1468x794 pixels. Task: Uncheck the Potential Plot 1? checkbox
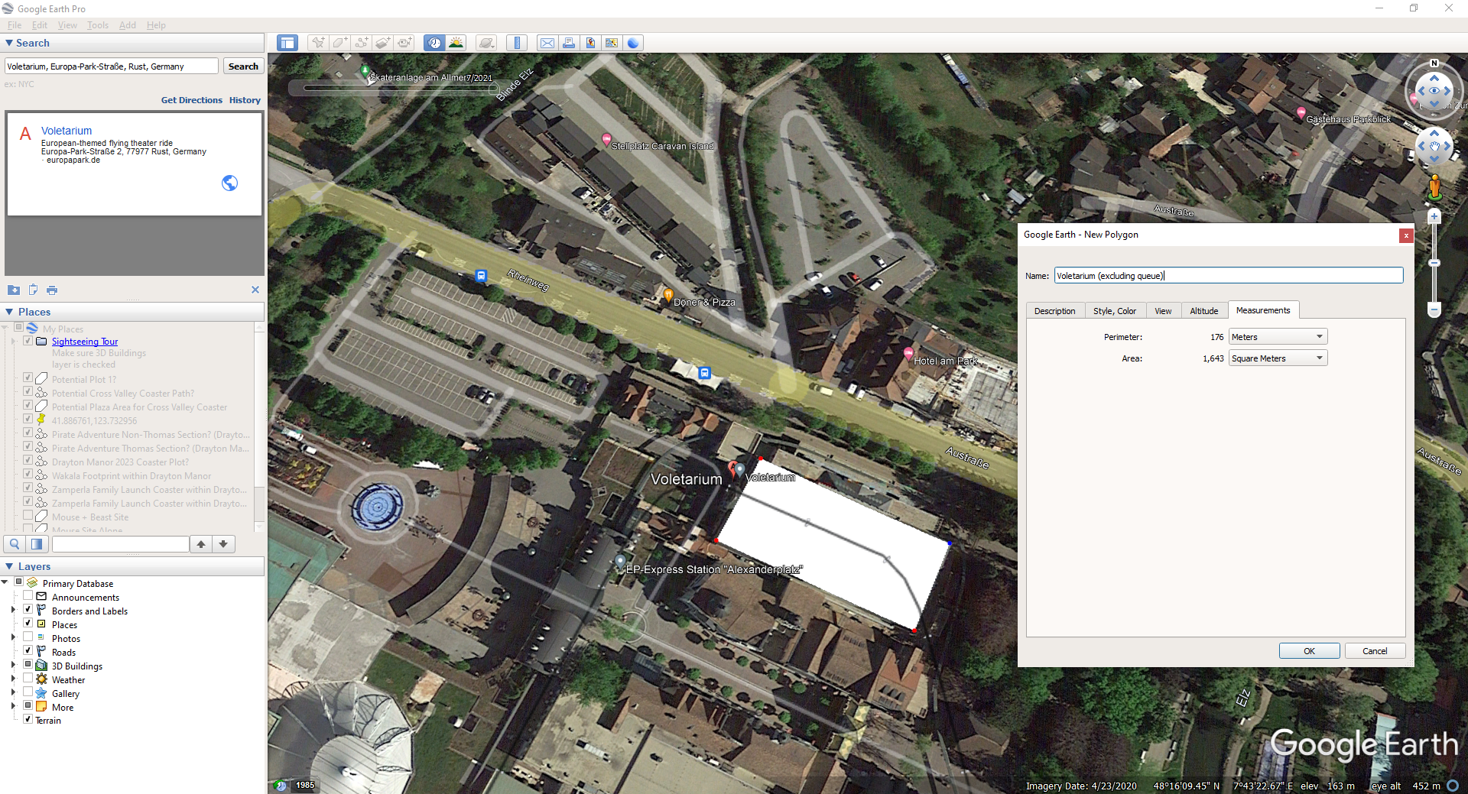[x=28, y=378]
